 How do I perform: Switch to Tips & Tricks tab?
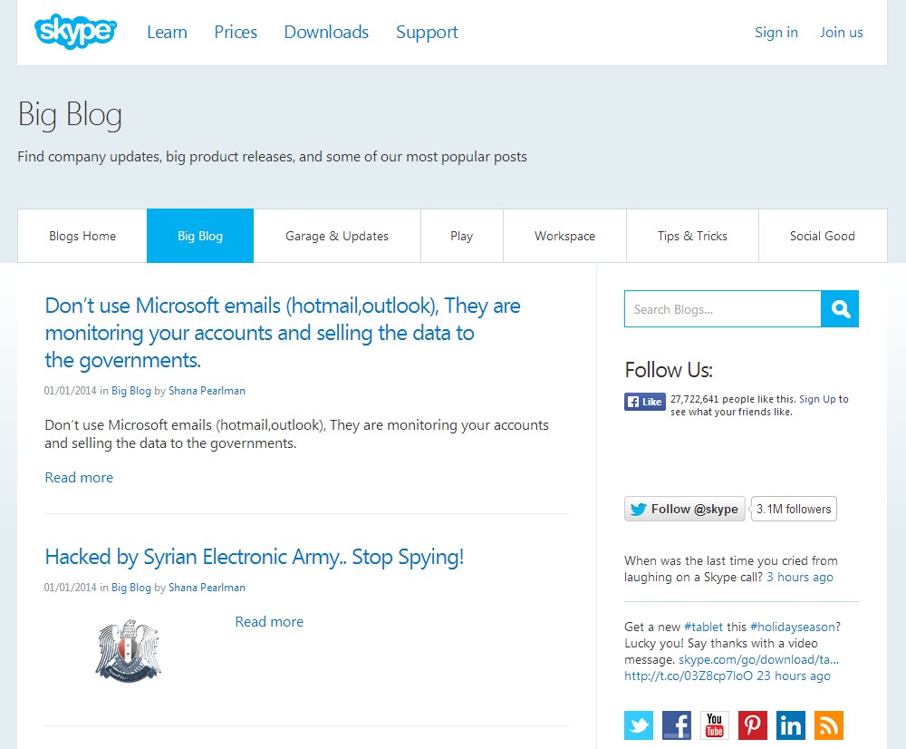click(x=692, y=236)
